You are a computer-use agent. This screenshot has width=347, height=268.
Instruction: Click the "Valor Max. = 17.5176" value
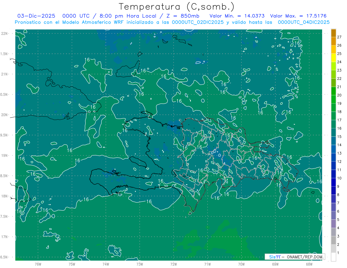pos(298,16)
